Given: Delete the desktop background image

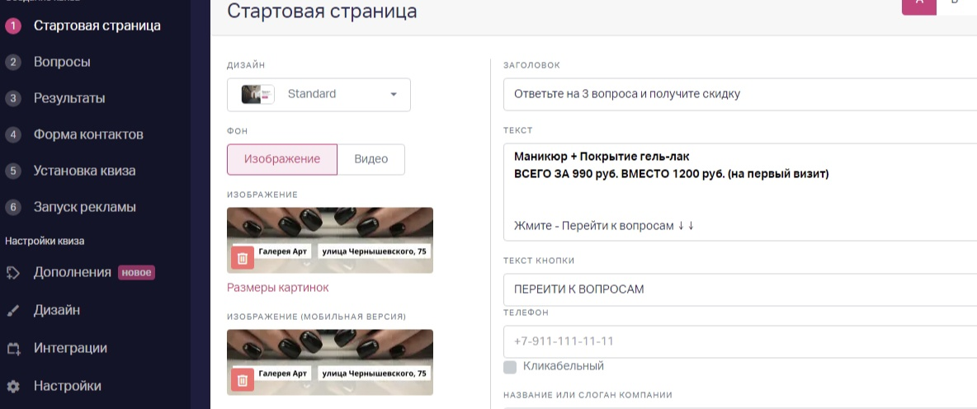Looking at the screenshot, I should click(x=243, y=258).
